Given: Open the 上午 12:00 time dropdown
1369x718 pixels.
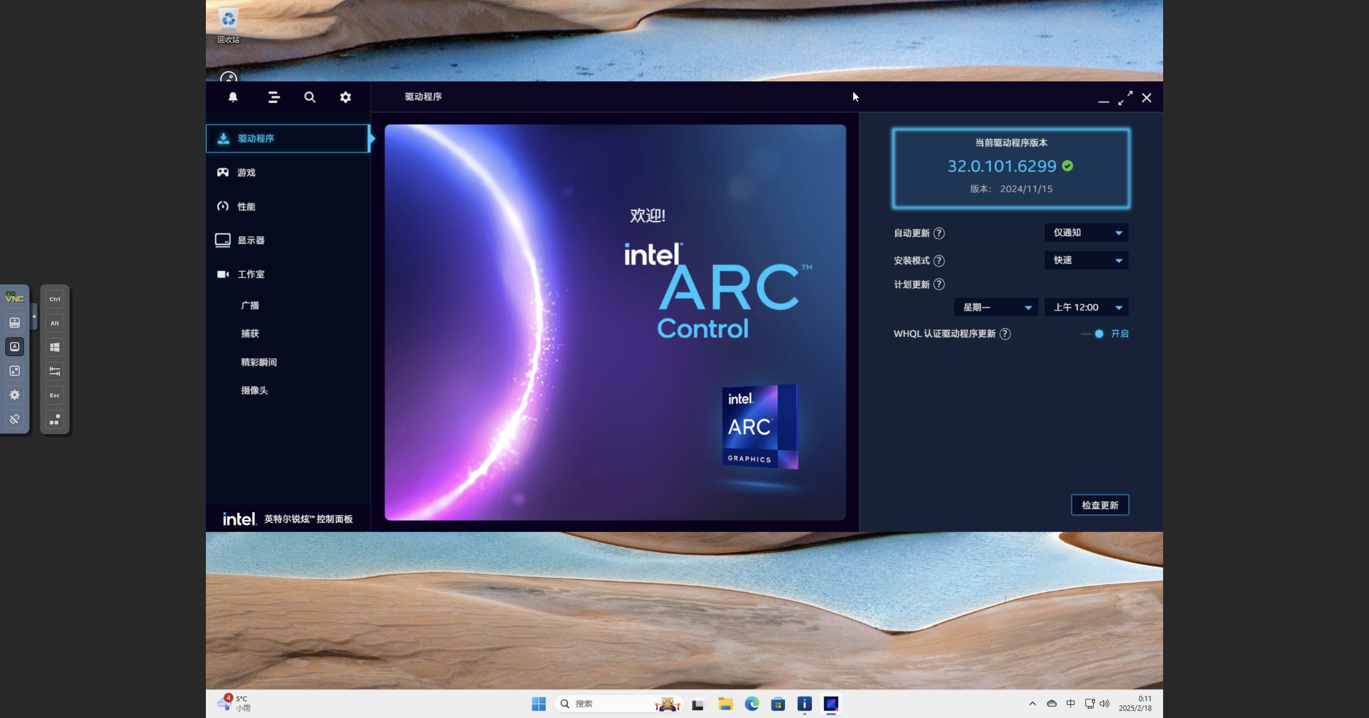Looking at the screenshot, I should coord(1086,307).
